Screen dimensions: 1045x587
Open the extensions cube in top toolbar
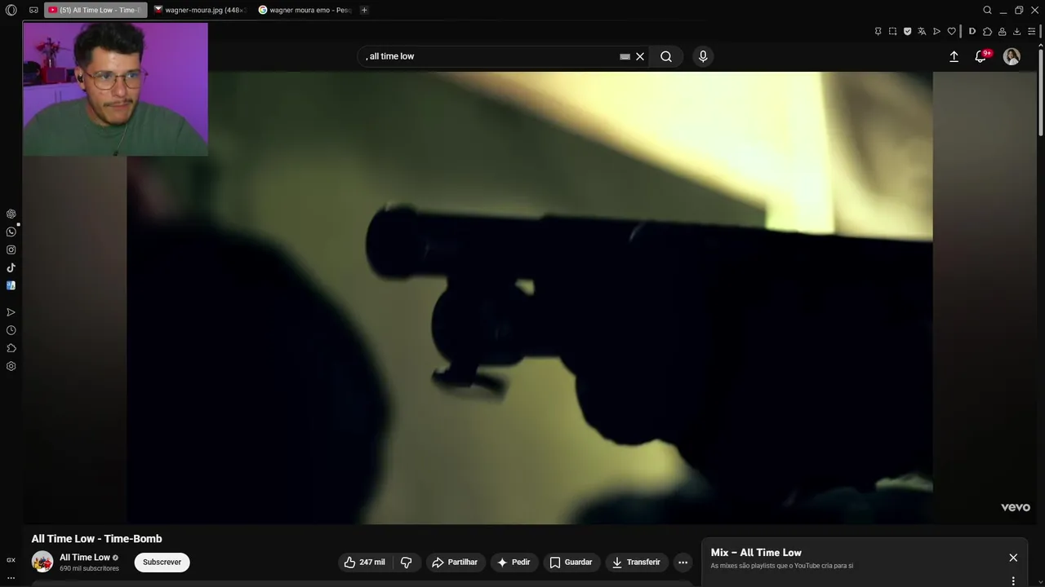[987, 31]
